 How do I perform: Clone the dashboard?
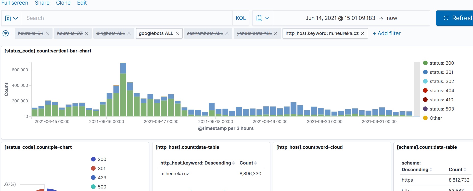coord(63,3)
